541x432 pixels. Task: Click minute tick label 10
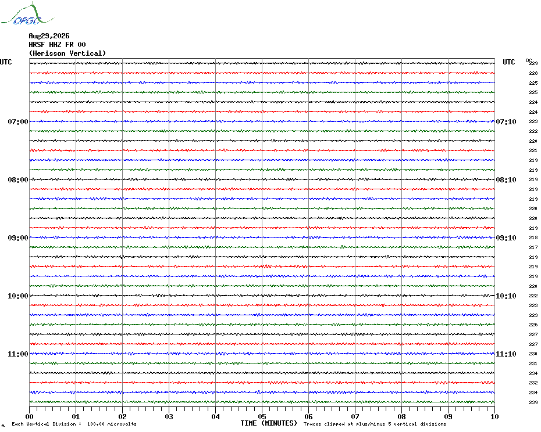tap(495, 416)
